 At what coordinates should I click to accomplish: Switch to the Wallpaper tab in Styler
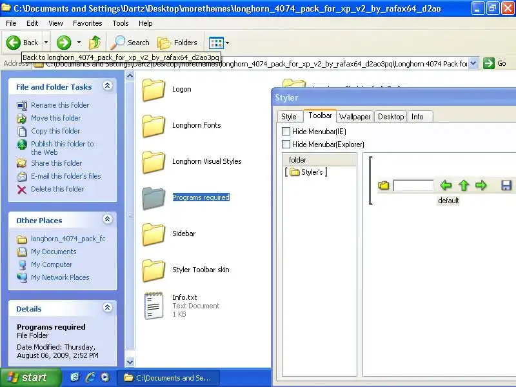pos(355,117)
